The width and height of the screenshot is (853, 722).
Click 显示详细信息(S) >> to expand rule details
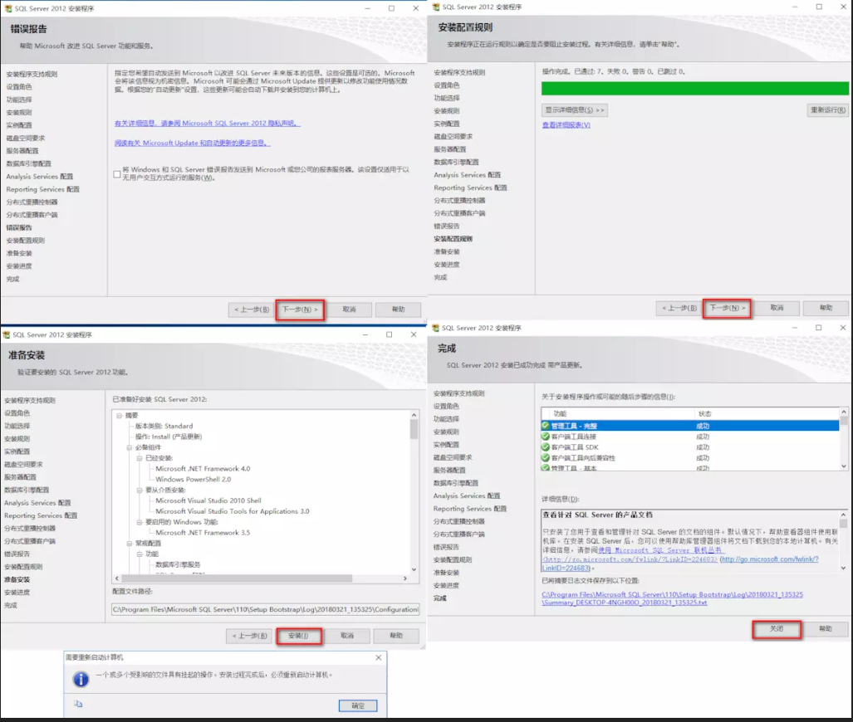pyautogui.click(x=575, y=110)
